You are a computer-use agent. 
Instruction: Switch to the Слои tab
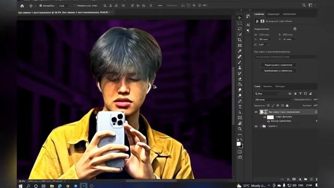257,86
